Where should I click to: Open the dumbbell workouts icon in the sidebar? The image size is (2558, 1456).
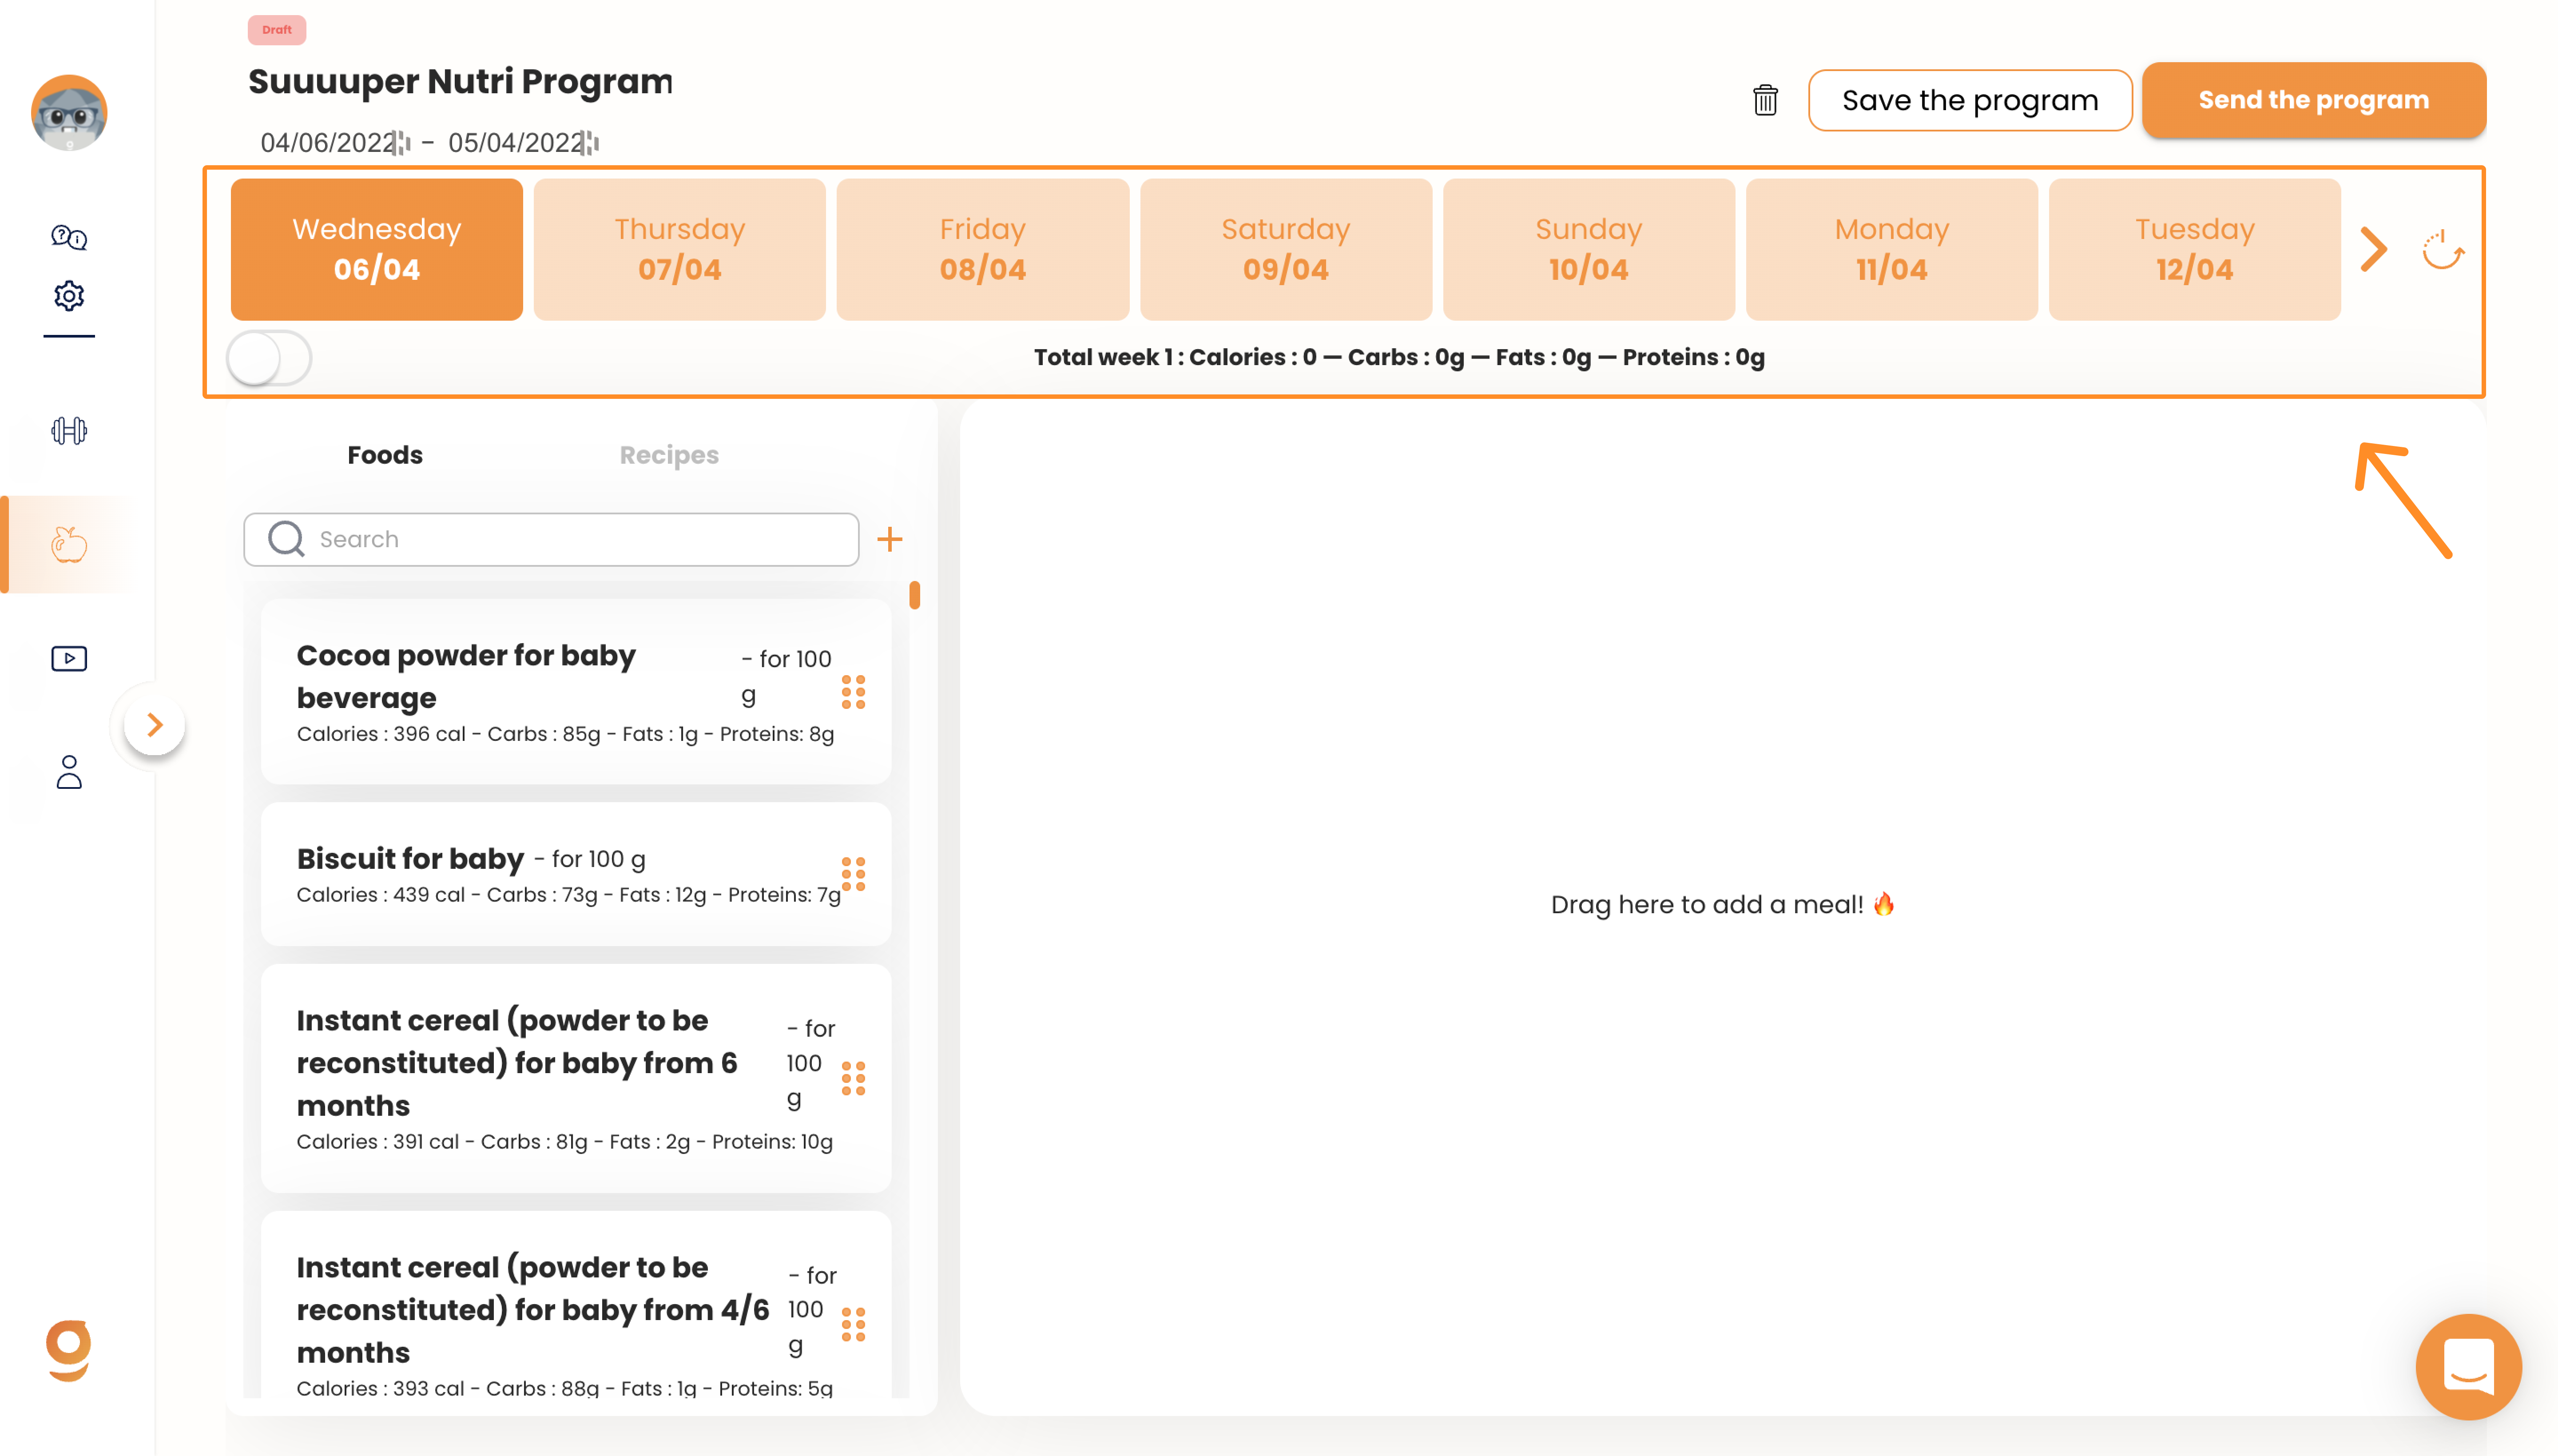(x=69, y=431)
